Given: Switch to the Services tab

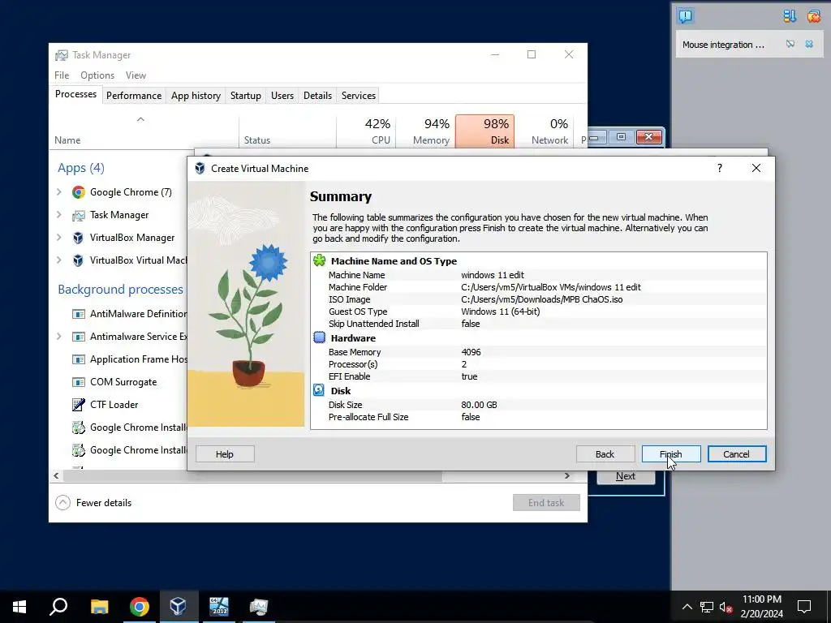Looking at the screenshot, I should pos(358,96).
